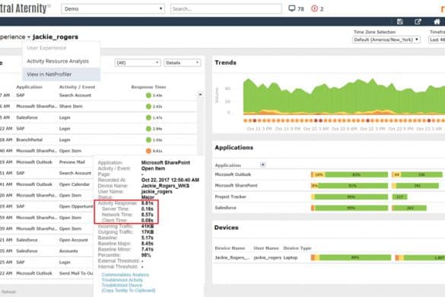The width and height of the screenshot is (445, 297).
Task: Click green status dot for BranchPortal Login
Action: (148, 140)
